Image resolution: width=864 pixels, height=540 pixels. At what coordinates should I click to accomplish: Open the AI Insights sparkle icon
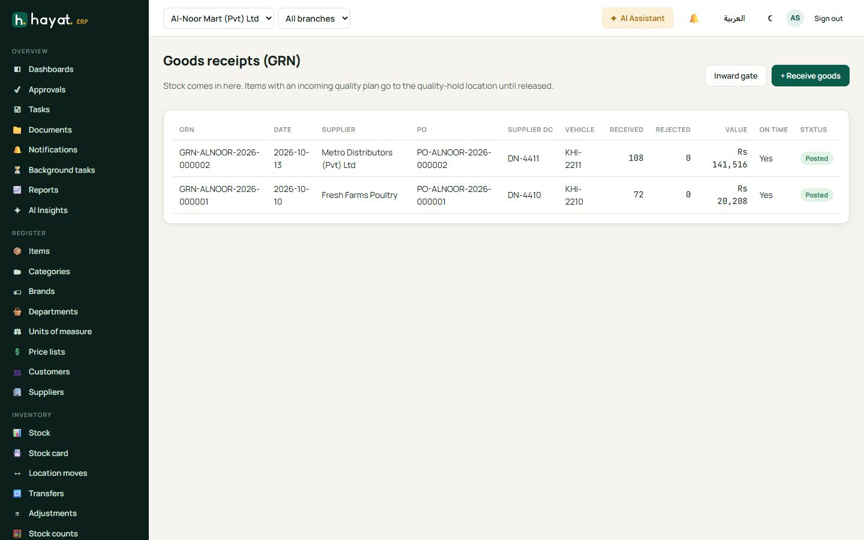17,211
